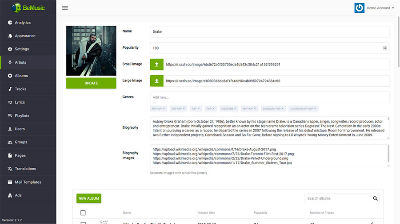Click the Drake artist photo thumbnail
Viewport: 400px width, 224px height.
(x=91, y=50)
